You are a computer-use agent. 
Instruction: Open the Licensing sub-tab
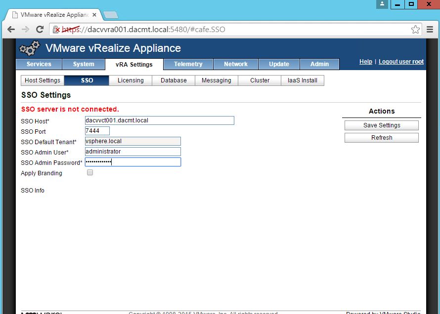(131, 80)
